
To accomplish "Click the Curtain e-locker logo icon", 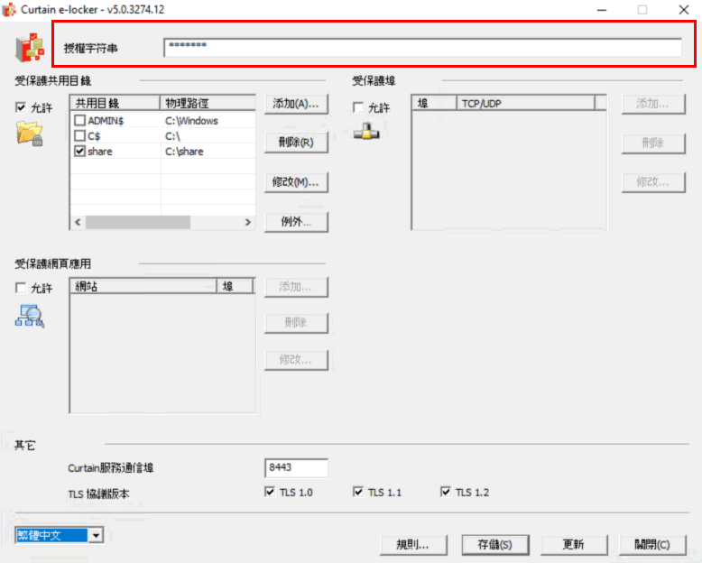I will click(x=30, y=47).
